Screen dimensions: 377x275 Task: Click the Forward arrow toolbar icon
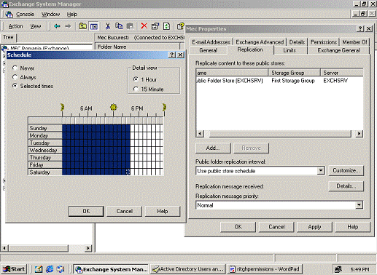click(x=68, y=26)
